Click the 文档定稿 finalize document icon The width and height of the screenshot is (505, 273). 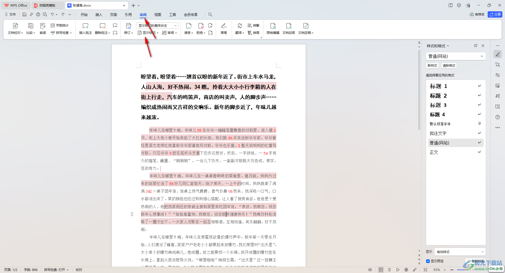(x=306, y=26)
